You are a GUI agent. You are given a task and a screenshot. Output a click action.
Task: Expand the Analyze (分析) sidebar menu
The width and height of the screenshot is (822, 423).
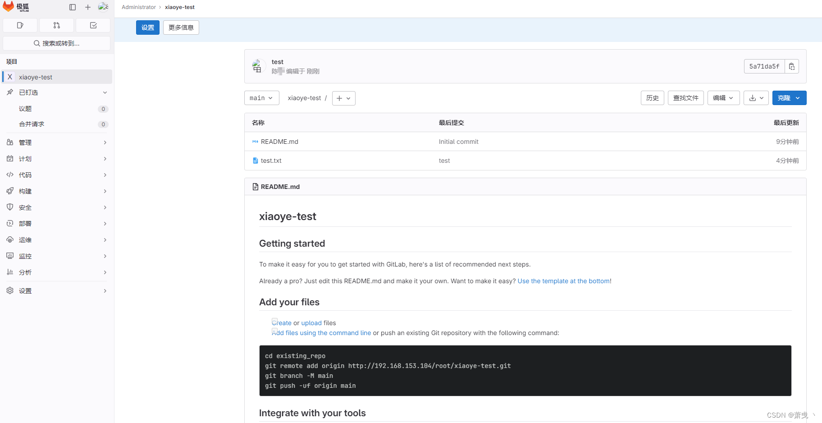click(x=57, y=272)
